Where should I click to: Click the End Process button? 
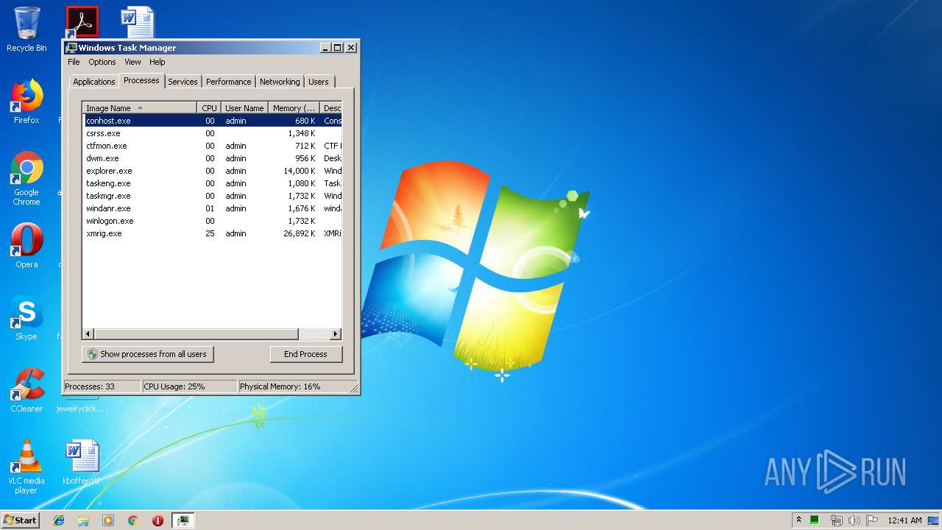(x=305, y=354)
